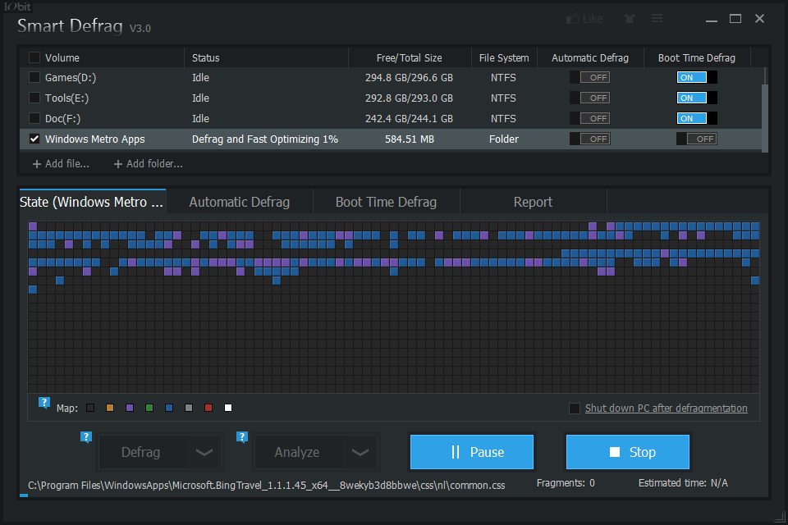This screenshot has width=788, height=525.
Task: Stop the defragmentation
Action: pos(628,452)
